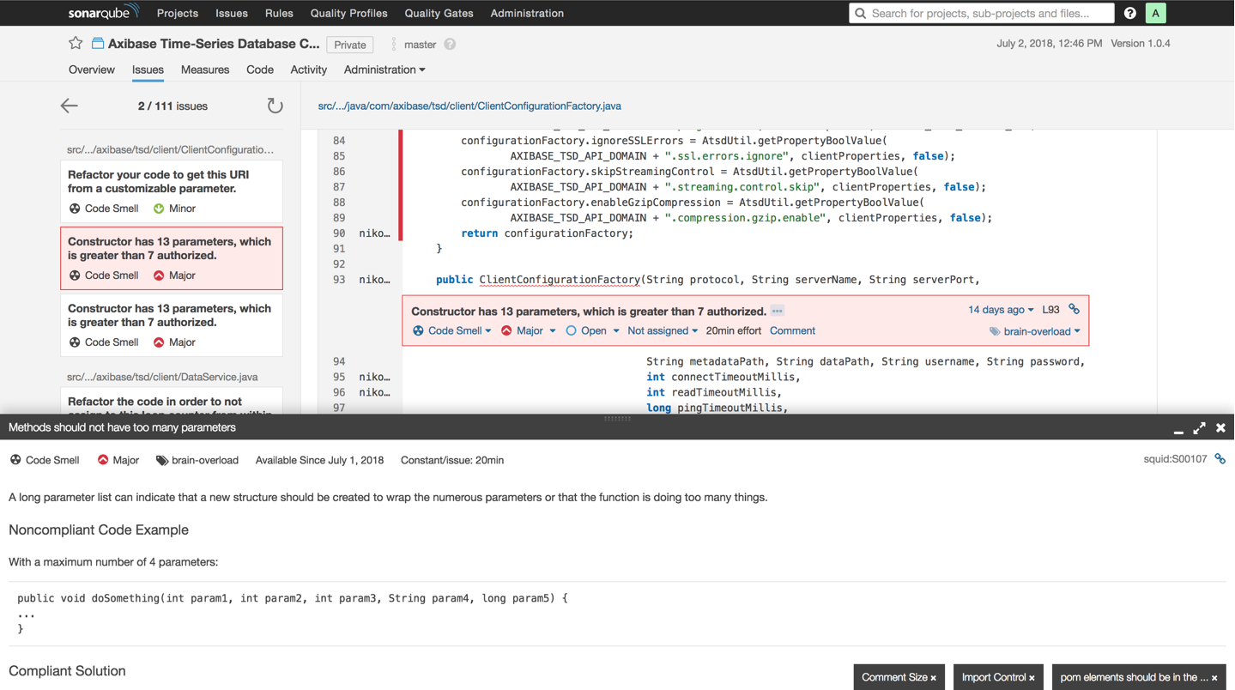This screenshot has height=690, width=1235.
Task: Copy the issue permalink icon beside L93
Action: click(x=1074, y=309)
